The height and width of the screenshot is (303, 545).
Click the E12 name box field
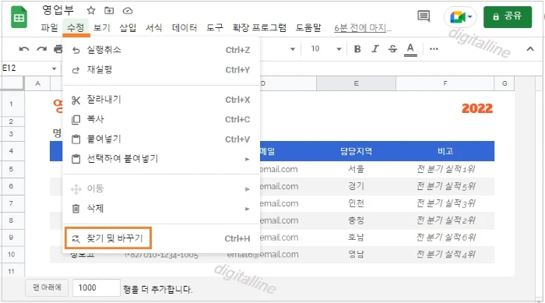pyautogui.click(x=26, y=69)
